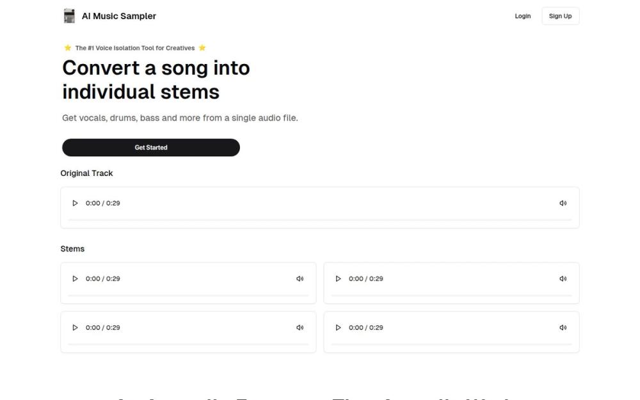Click the AI Music Sampler logo icon
The width and height of the screenshot is (640, 400).
coord(69,16)
